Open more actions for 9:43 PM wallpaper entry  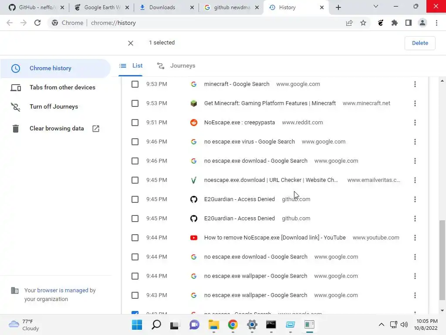coord(415,295)
